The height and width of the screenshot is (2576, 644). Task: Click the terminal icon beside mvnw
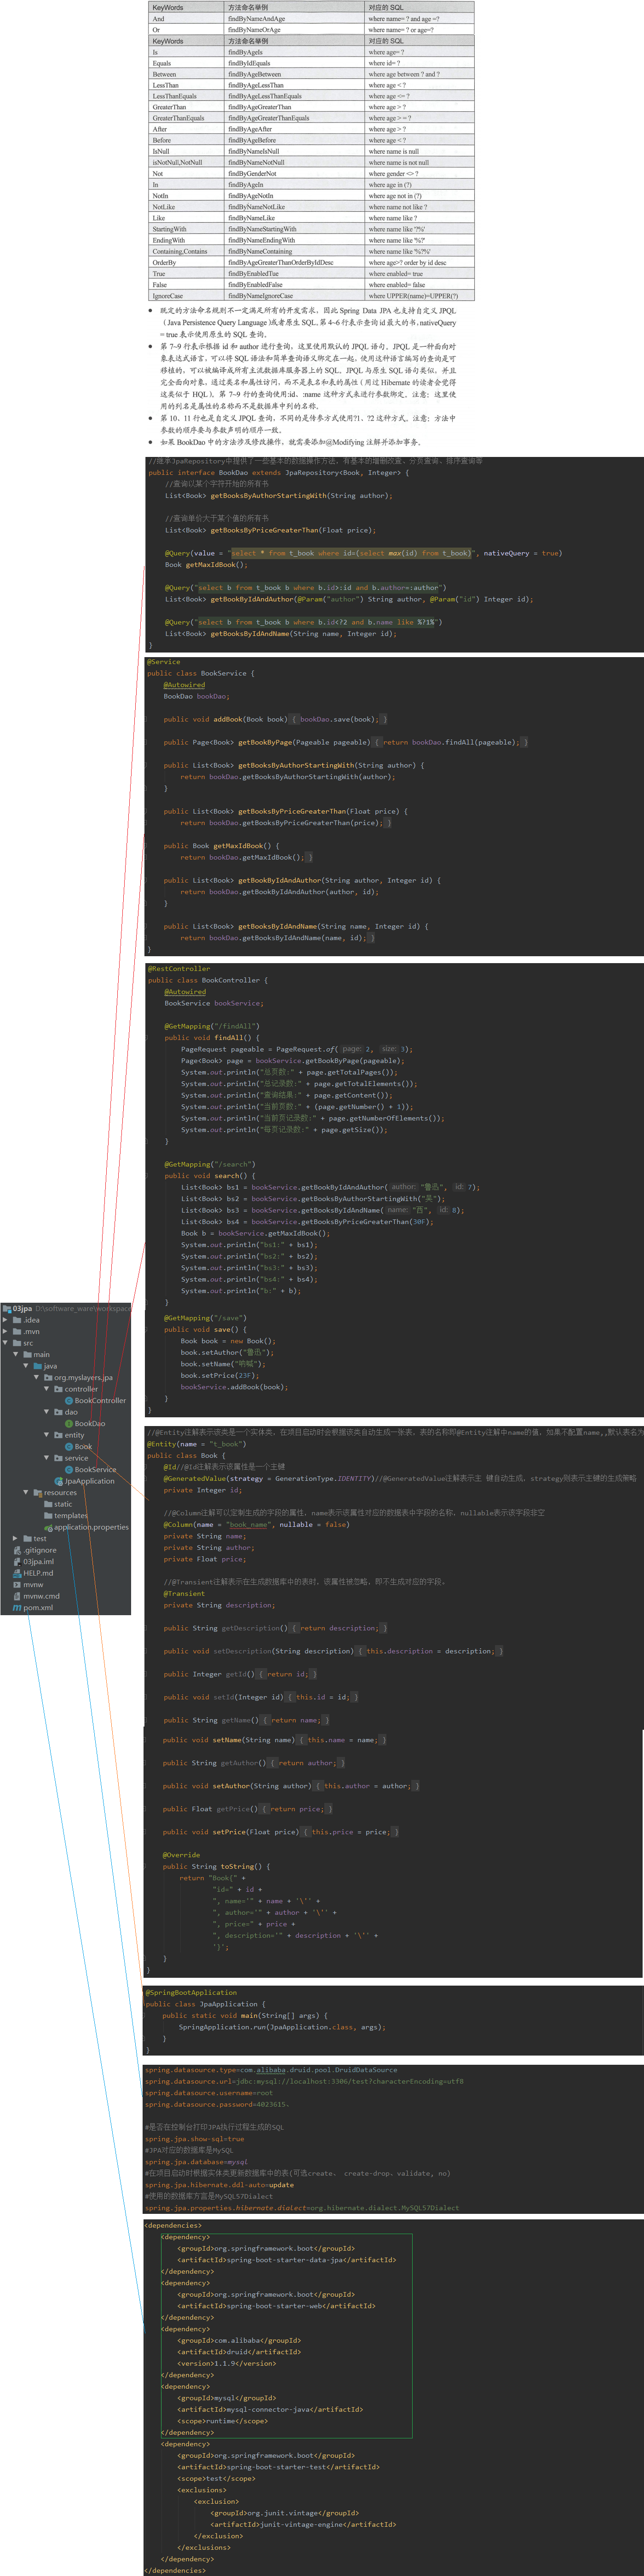click(17, 1584)
